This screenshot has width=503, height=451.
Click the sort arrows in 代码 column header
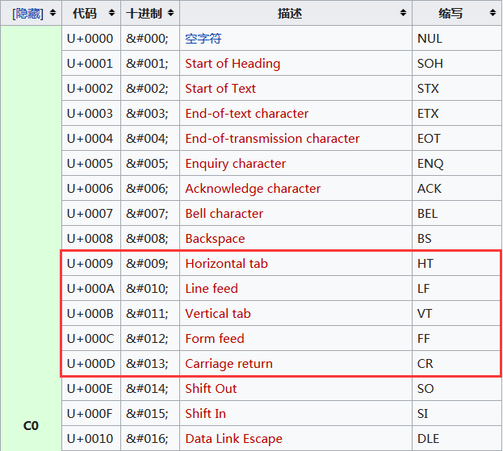[x=111, y=13]
